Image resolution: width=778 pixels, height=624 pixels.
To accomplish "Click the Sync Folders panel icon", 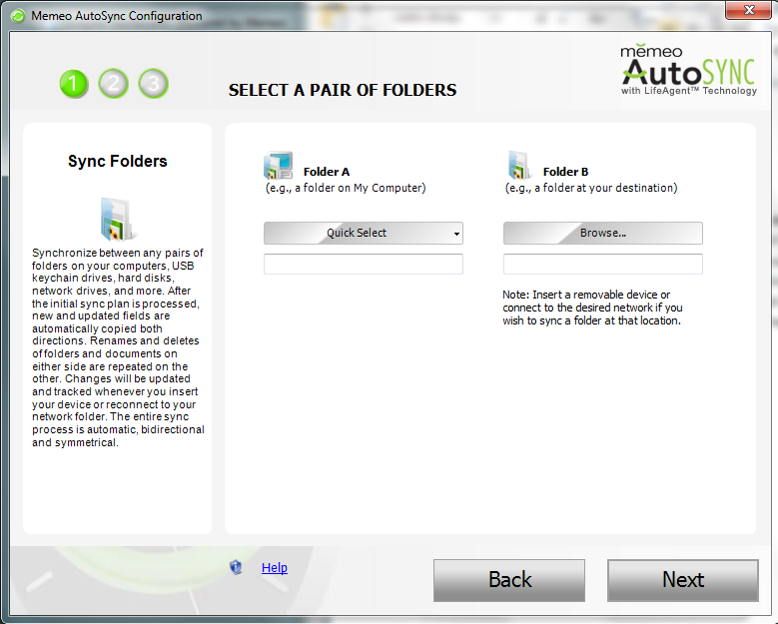I will (x=117, y=219).
